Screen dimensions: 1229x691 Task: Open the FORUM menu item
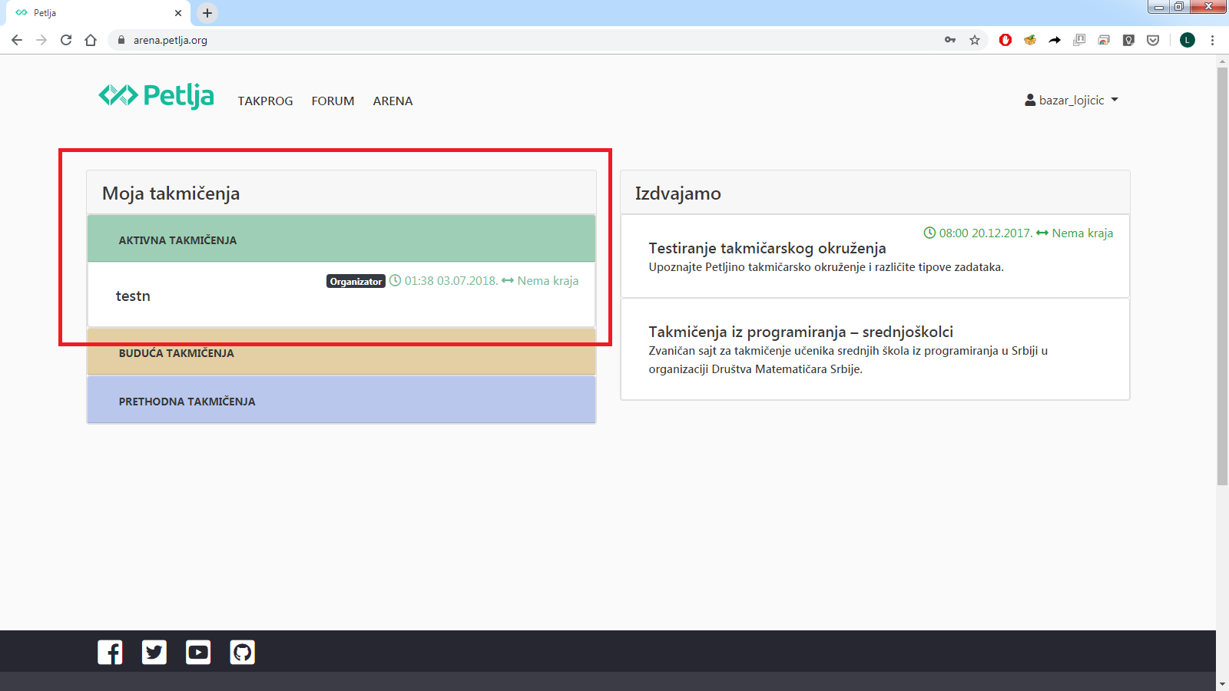[x=333, y=101]
